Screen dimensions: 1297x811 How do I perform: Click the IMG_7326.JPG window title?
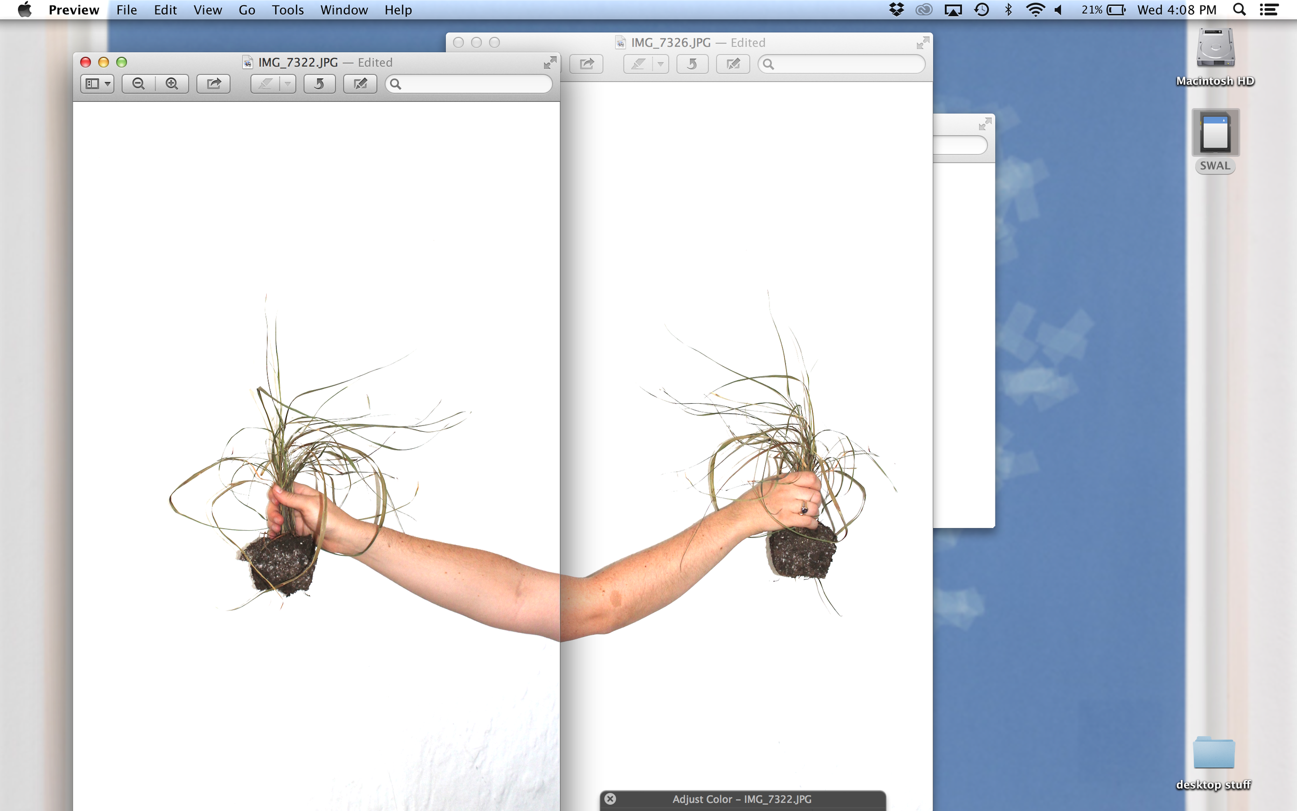[670, 43]
